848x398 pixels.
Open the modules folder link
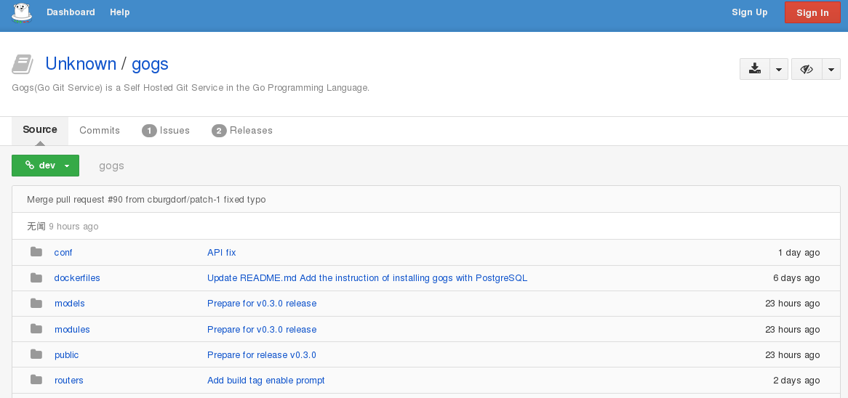point(72,329)
